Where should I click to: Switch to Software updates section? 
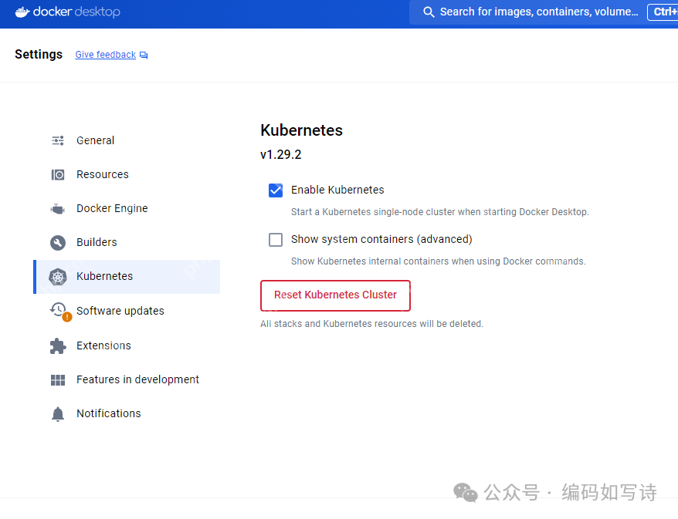click(x=120, y=311)
